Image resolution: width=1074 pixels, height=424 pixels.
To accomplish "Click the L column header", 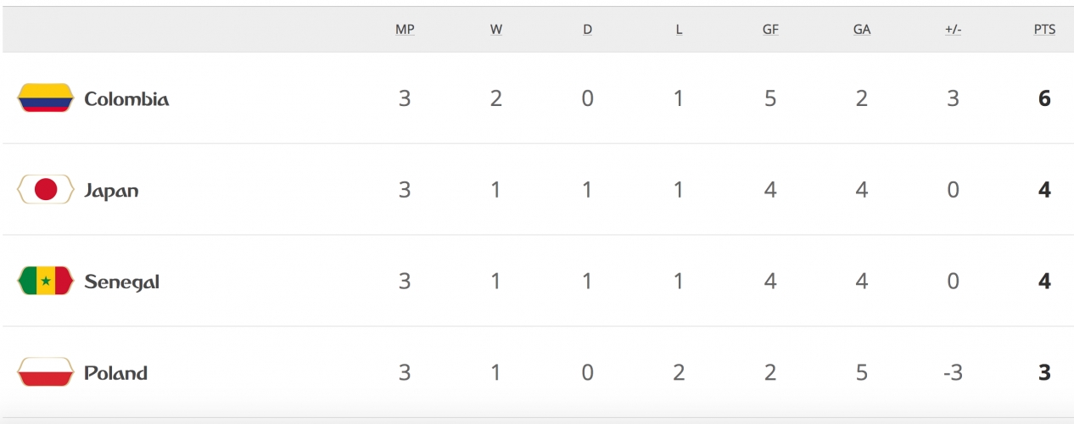I will (679, 29).
